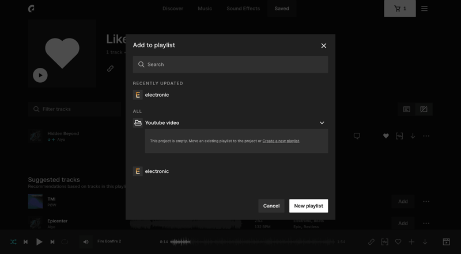Click Hidden Beyond track thumbnail

35,136
